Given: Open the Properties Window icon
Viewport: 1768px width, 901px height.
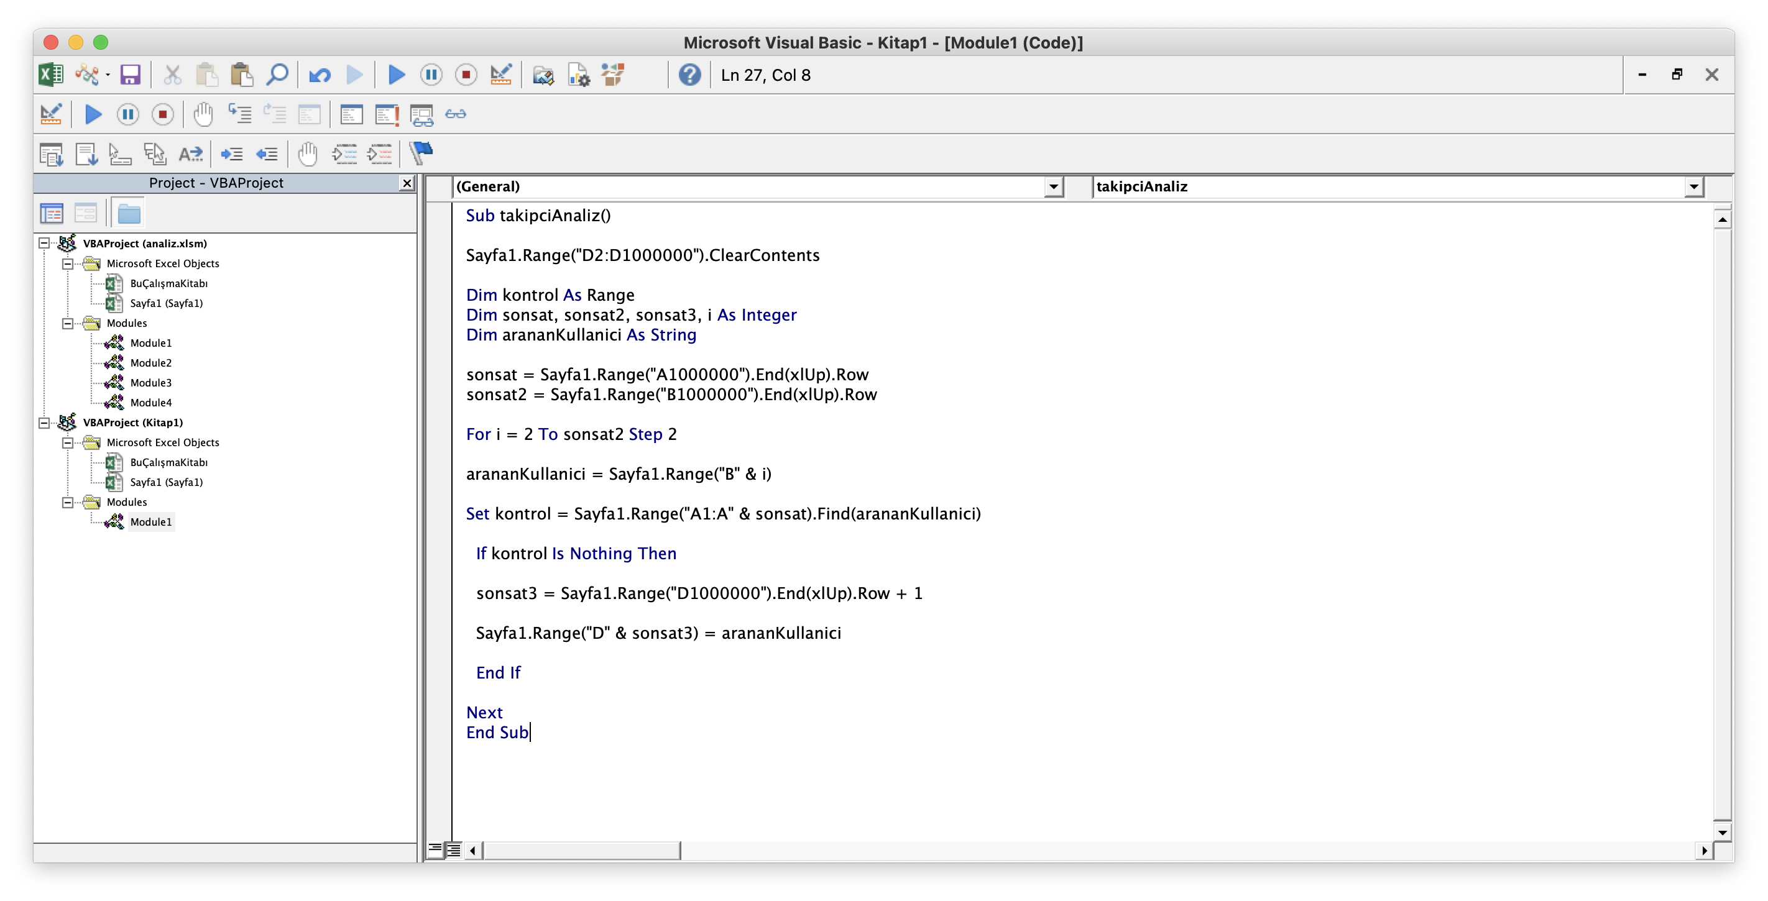Looking at the screenshot, I should [x=579, y=75].
